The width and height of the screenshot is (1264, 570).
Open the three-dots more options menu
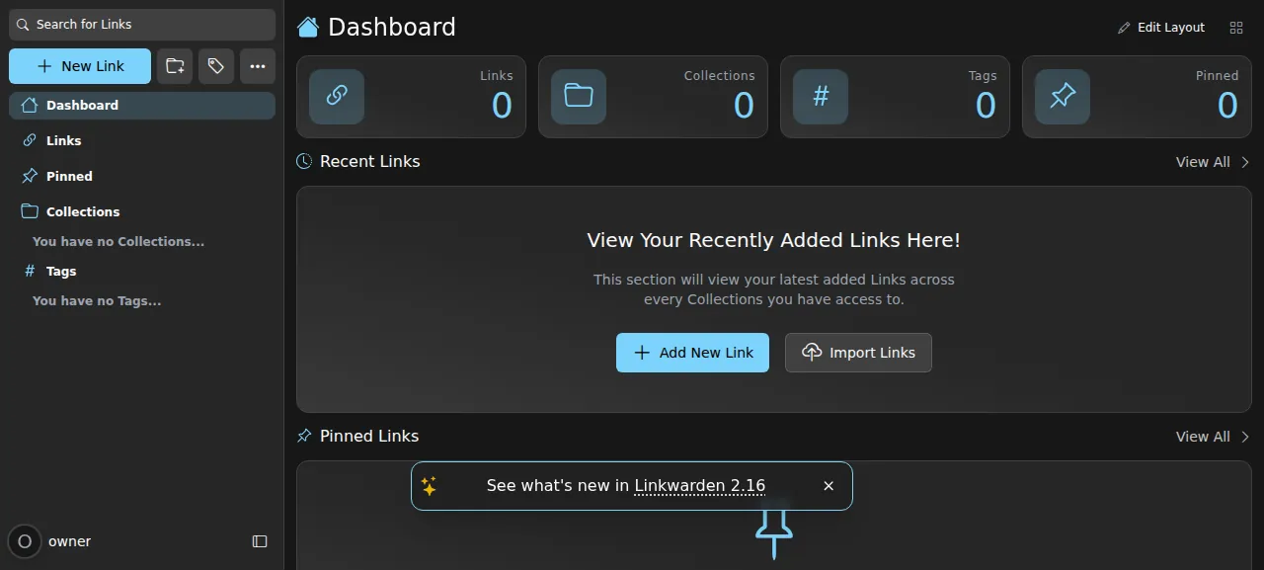point(258,66)
